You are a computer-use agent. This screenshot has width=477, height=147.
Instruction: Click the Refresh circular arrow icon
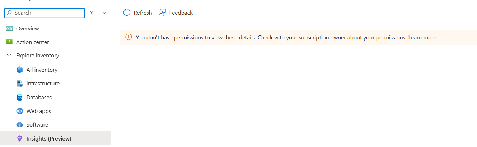click(x=127, y=13)
